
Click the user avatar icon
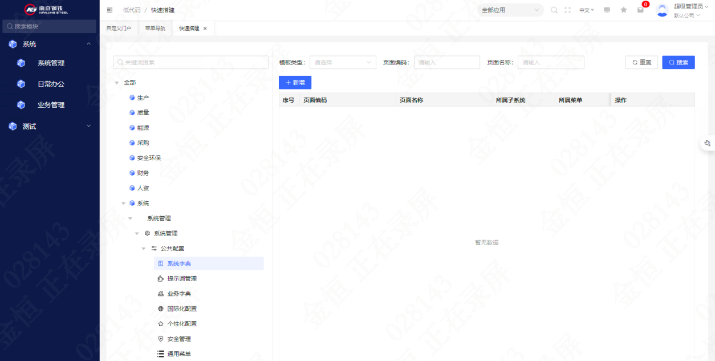pos(662,10)
